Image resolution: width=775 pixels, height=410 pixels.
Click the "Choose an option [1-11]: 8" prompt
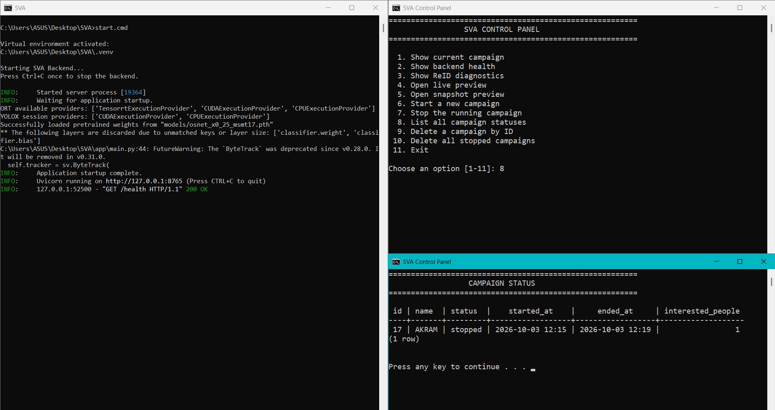tap(446, 169)
